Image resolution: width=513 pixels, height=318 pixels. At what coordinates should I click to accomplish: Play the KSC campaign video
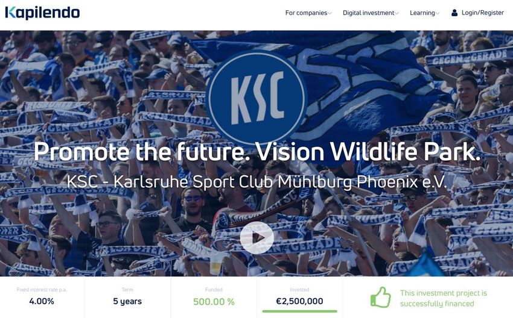[x=257, y=238]
